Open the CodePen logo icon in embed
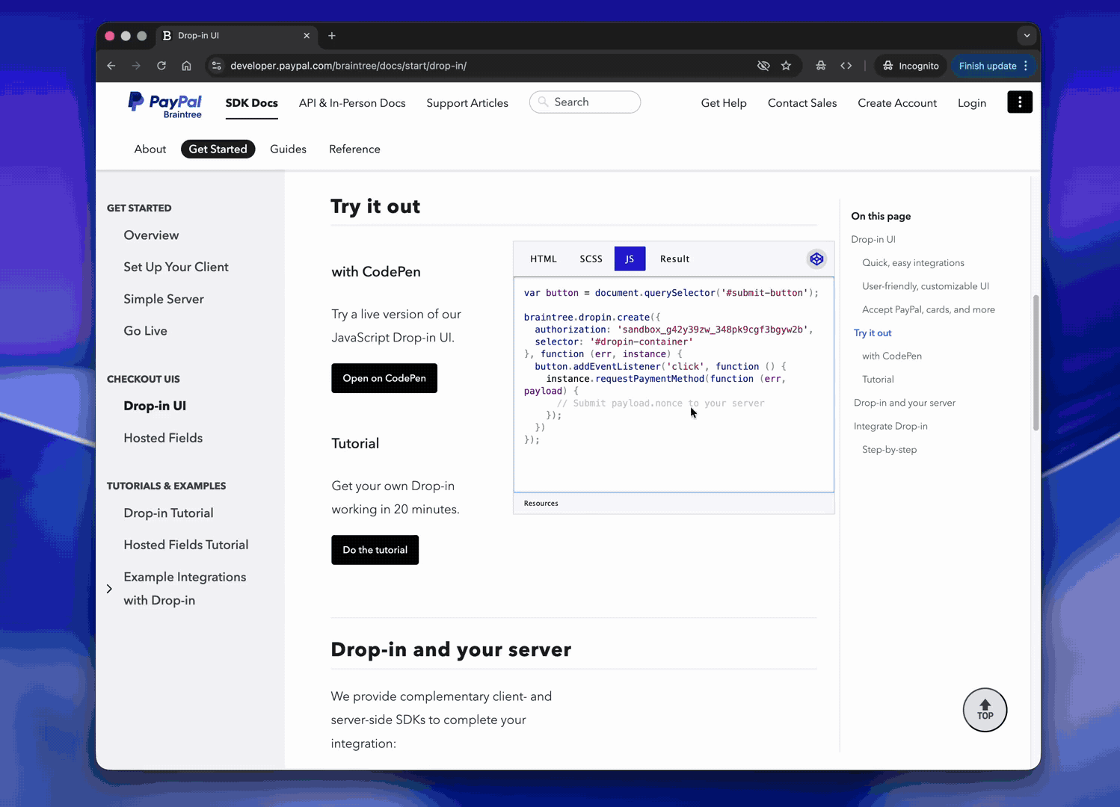Screen dimensions: 1120x807 (816, 259)
